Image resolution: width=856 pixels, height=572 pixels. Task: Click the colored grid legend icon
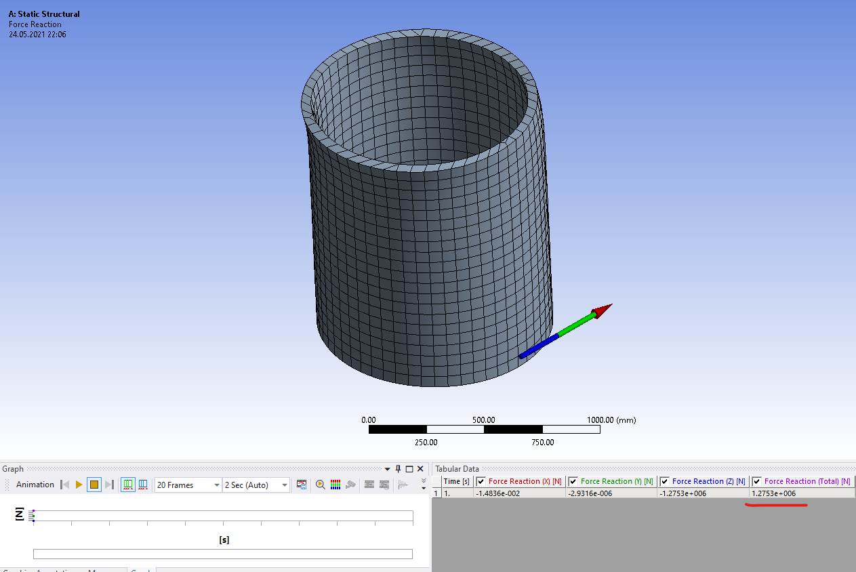click(x=335, y=485)
